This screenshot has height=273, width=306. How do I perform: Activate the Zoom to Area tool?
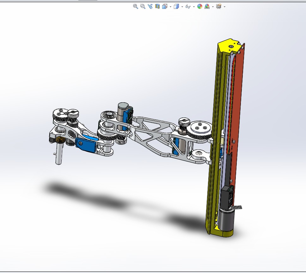(x=143, y=6)
